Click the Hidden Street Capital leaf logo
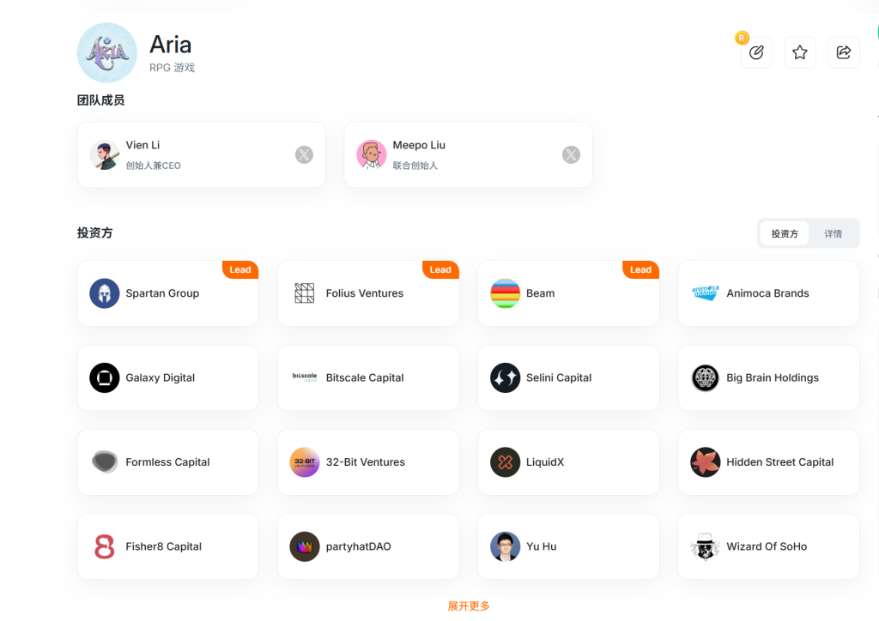The image size is (879, 621). point(706,462)
